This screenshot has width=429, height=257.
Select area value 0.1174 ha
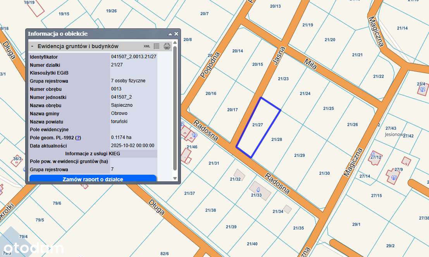121,137
